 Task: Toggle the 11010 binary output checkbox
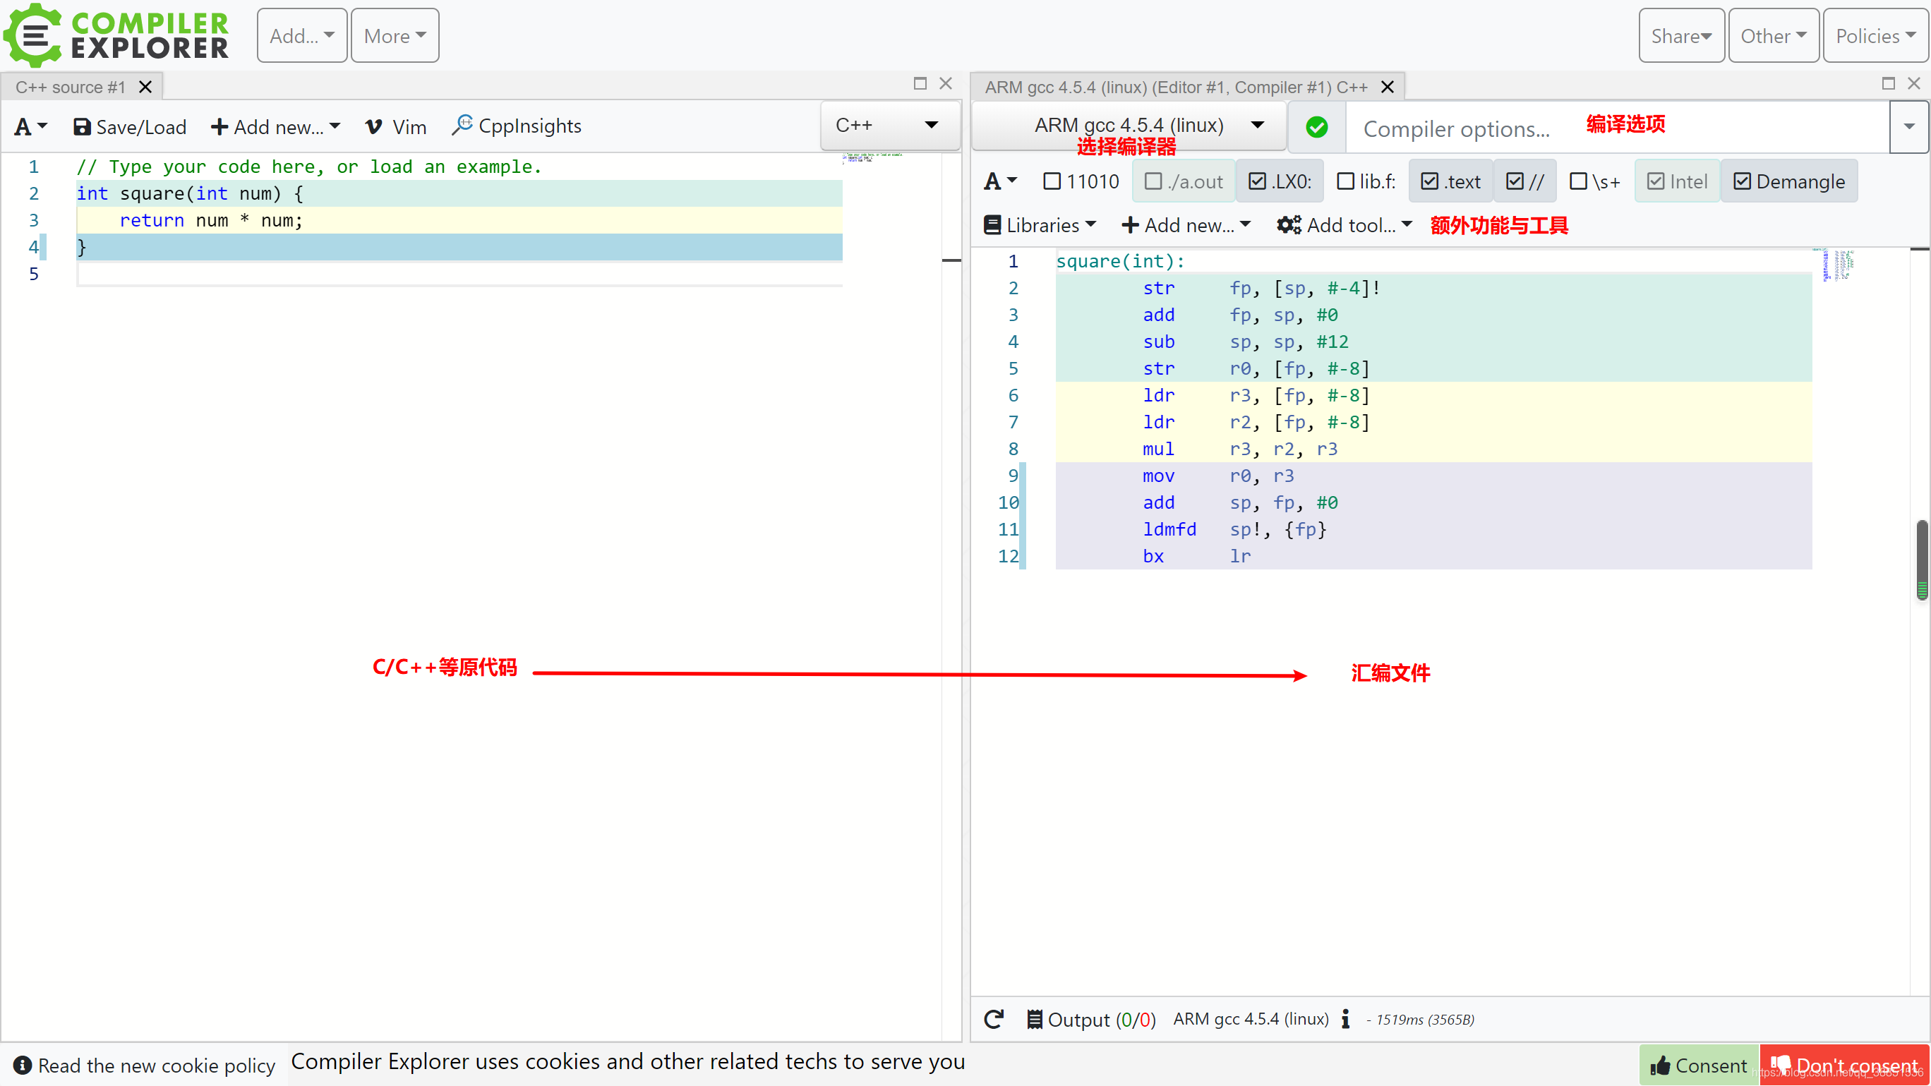(x=1081, y=181)
